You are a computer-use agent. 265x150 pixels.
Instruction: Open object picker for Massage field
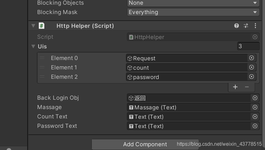point(255,107)
